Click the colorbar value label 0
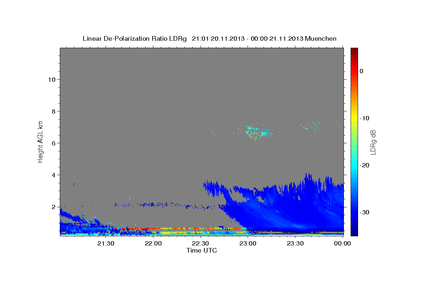The width and height of the screenshot is (425, 283). [x=361, y=71]
